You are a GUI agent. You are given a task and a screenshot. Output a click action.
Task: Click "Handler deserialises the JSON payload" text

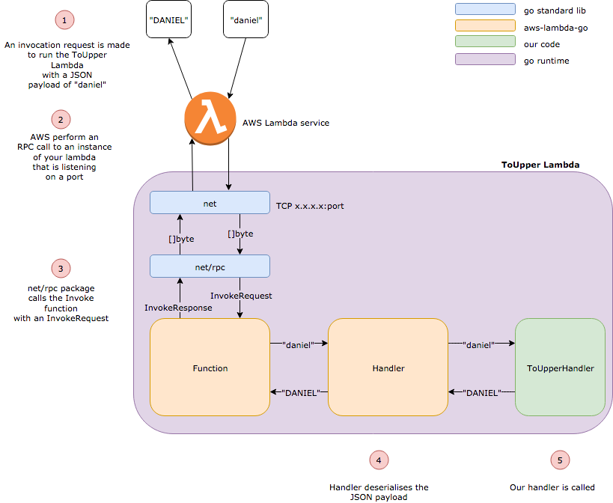pos(379,492)
